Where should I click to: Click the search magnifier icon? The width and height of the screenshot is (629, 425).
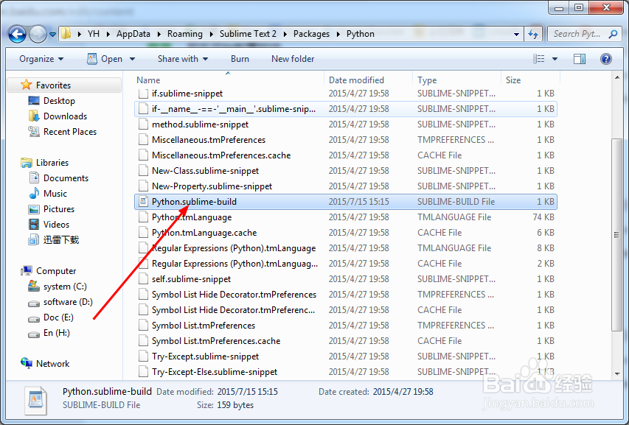613,34
